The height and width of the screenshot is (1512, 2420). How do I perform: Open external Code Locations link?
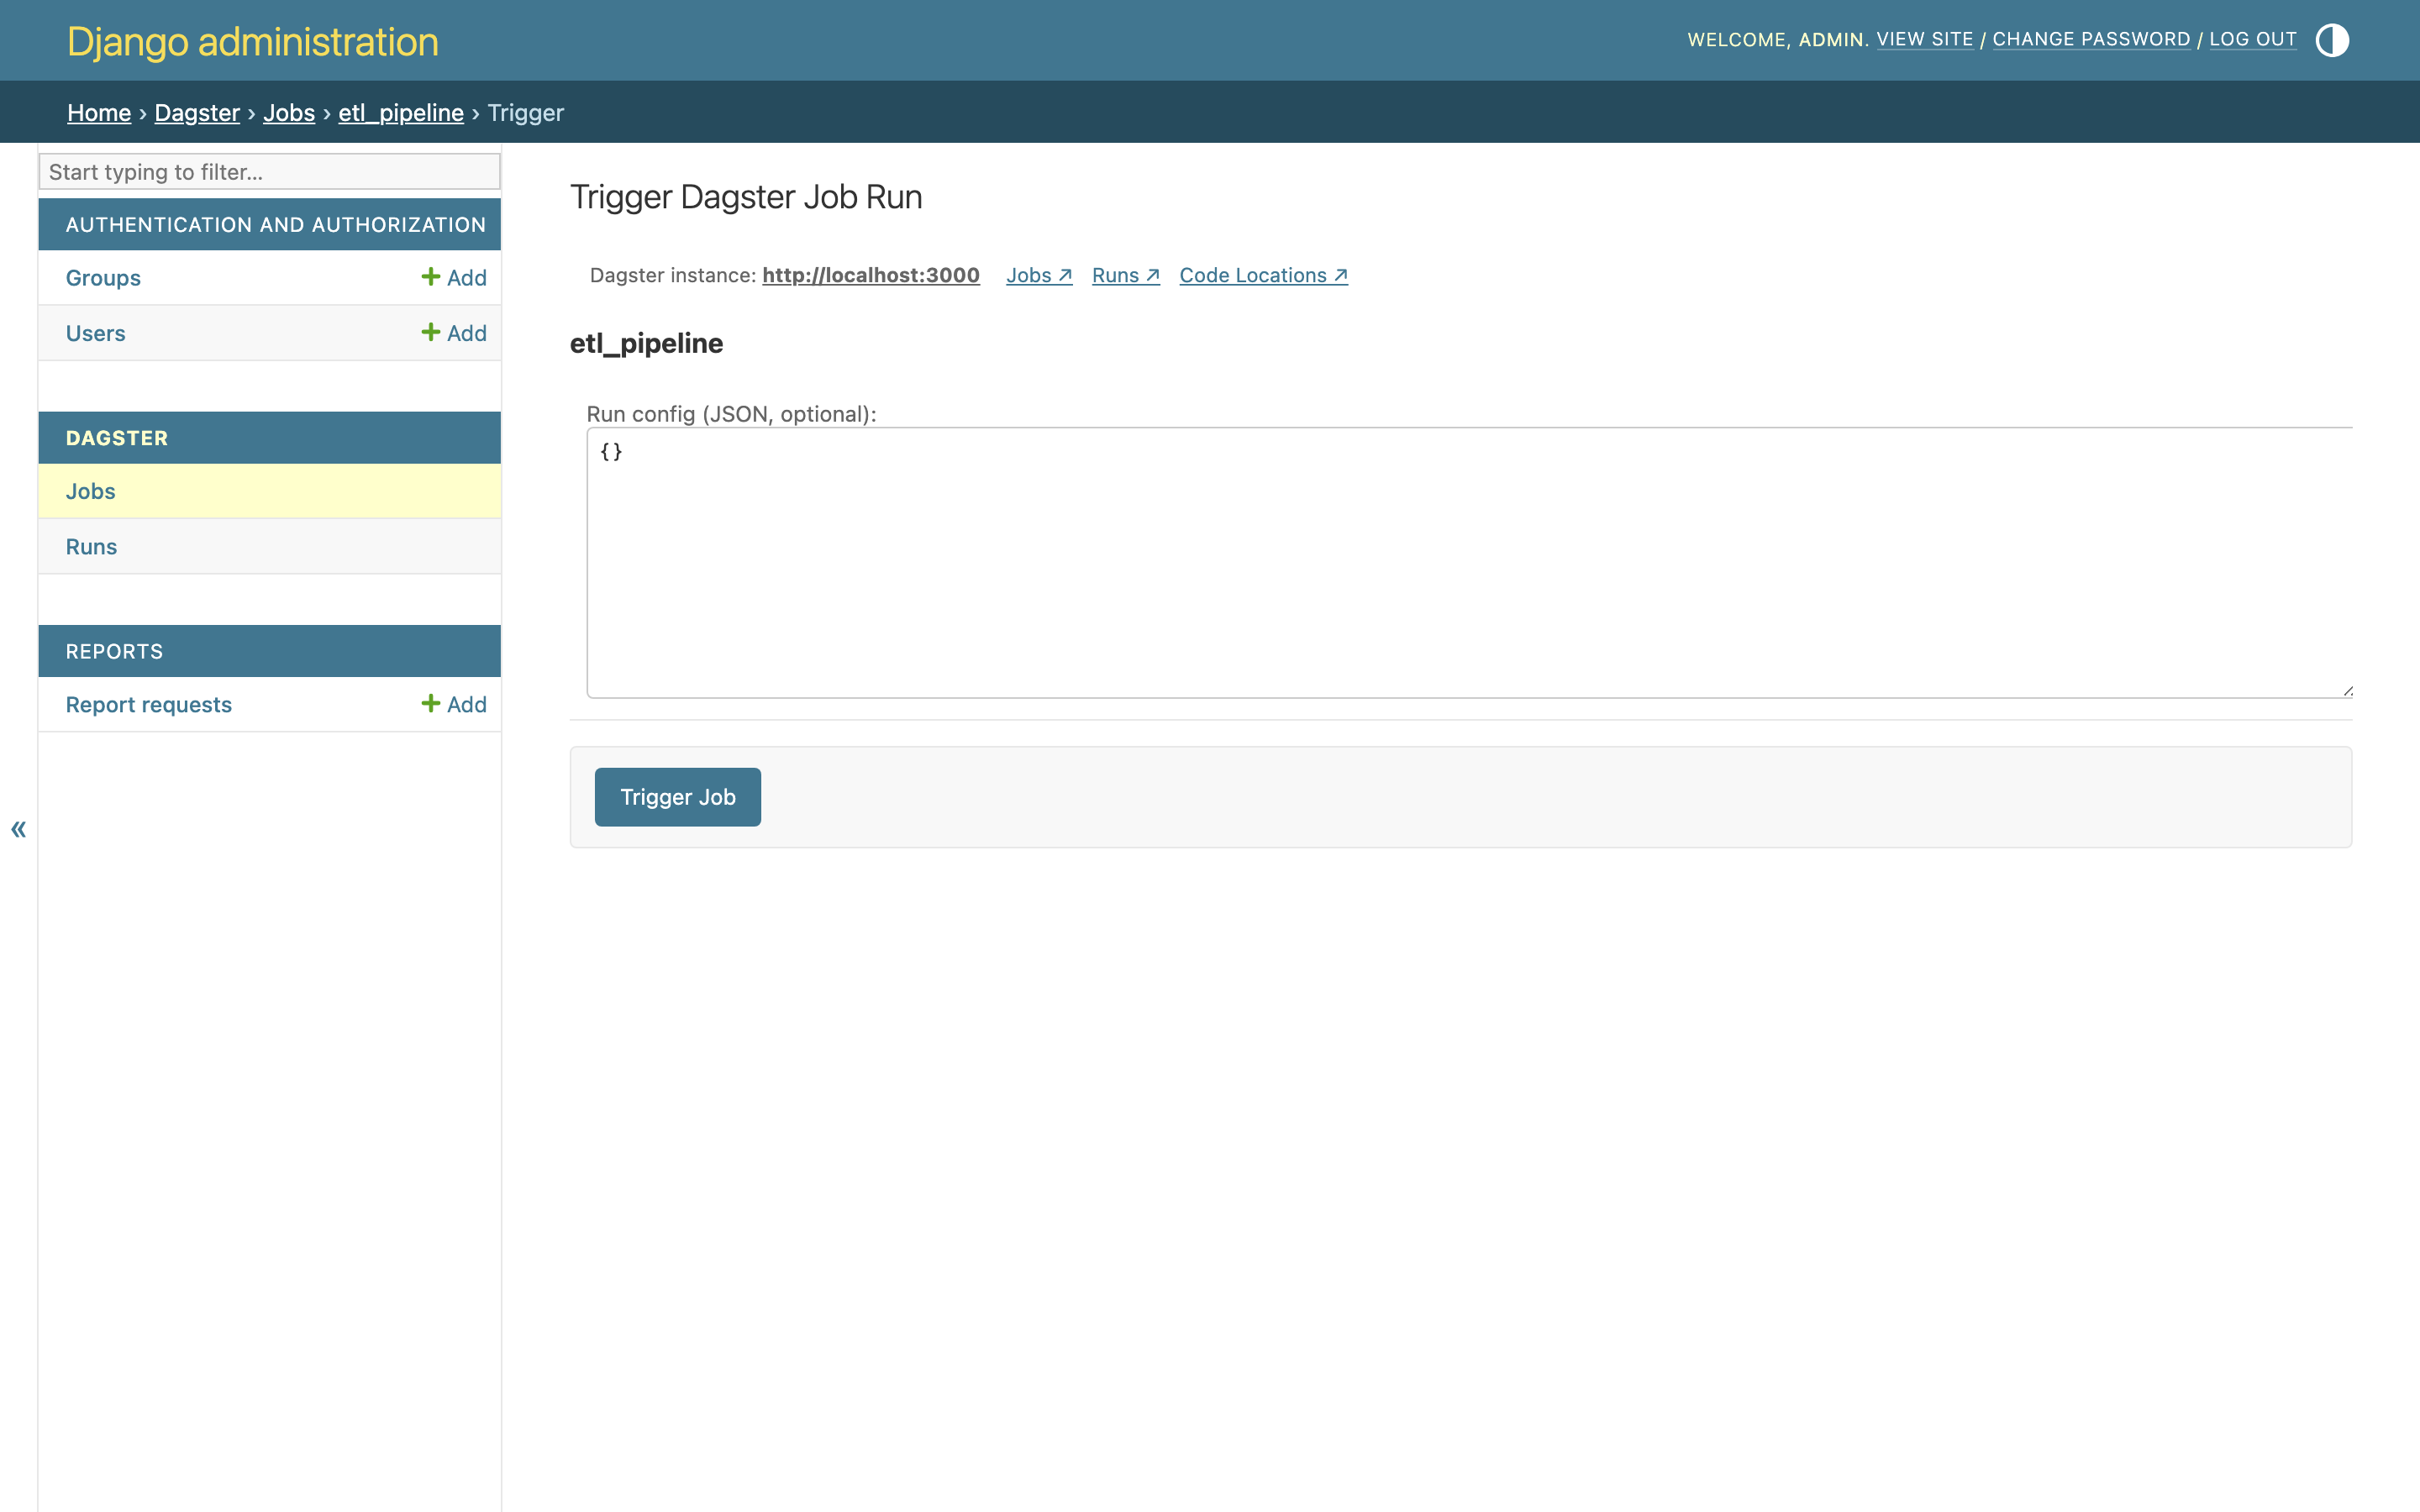coord(1263,276)
